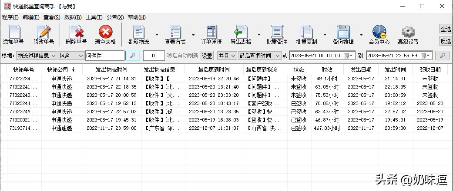The height and width of the screenshot is (191, 453).
Task: Click the app icon in the title bar
Action: (7, 6)
